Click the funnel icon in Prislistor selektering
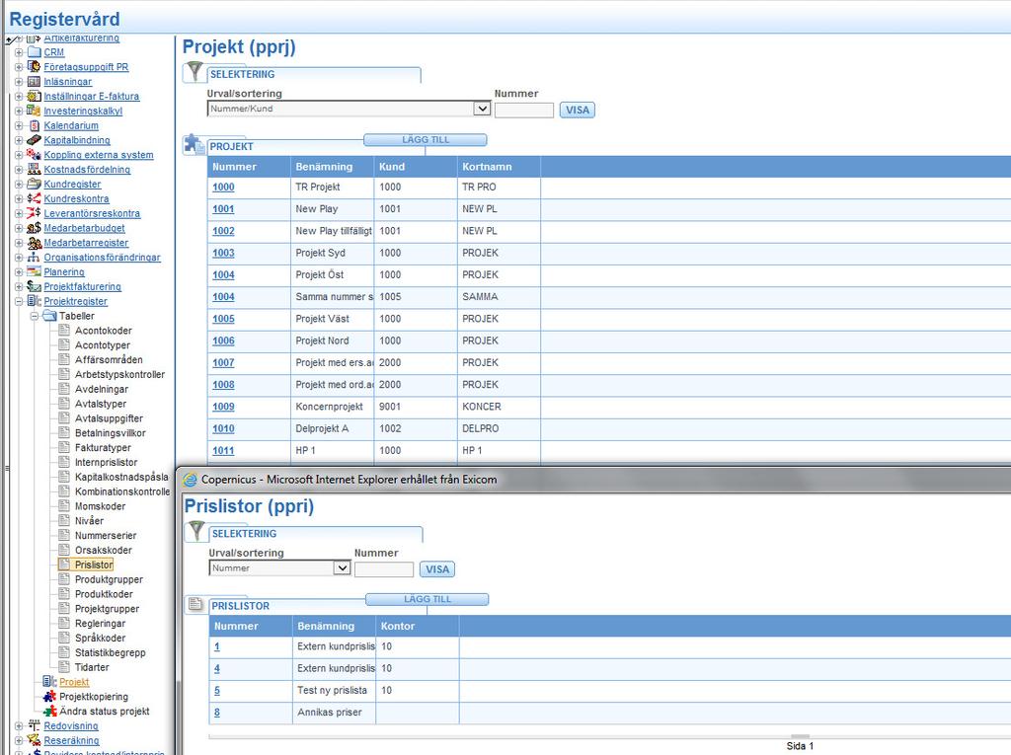1011x755 pixels. click(196, 531)
